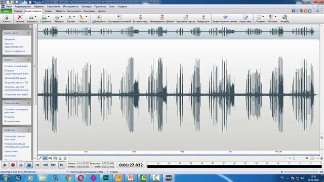This screenshot has height=182, width=324.
Task: Click the red Record button
Action: [13, 165]
